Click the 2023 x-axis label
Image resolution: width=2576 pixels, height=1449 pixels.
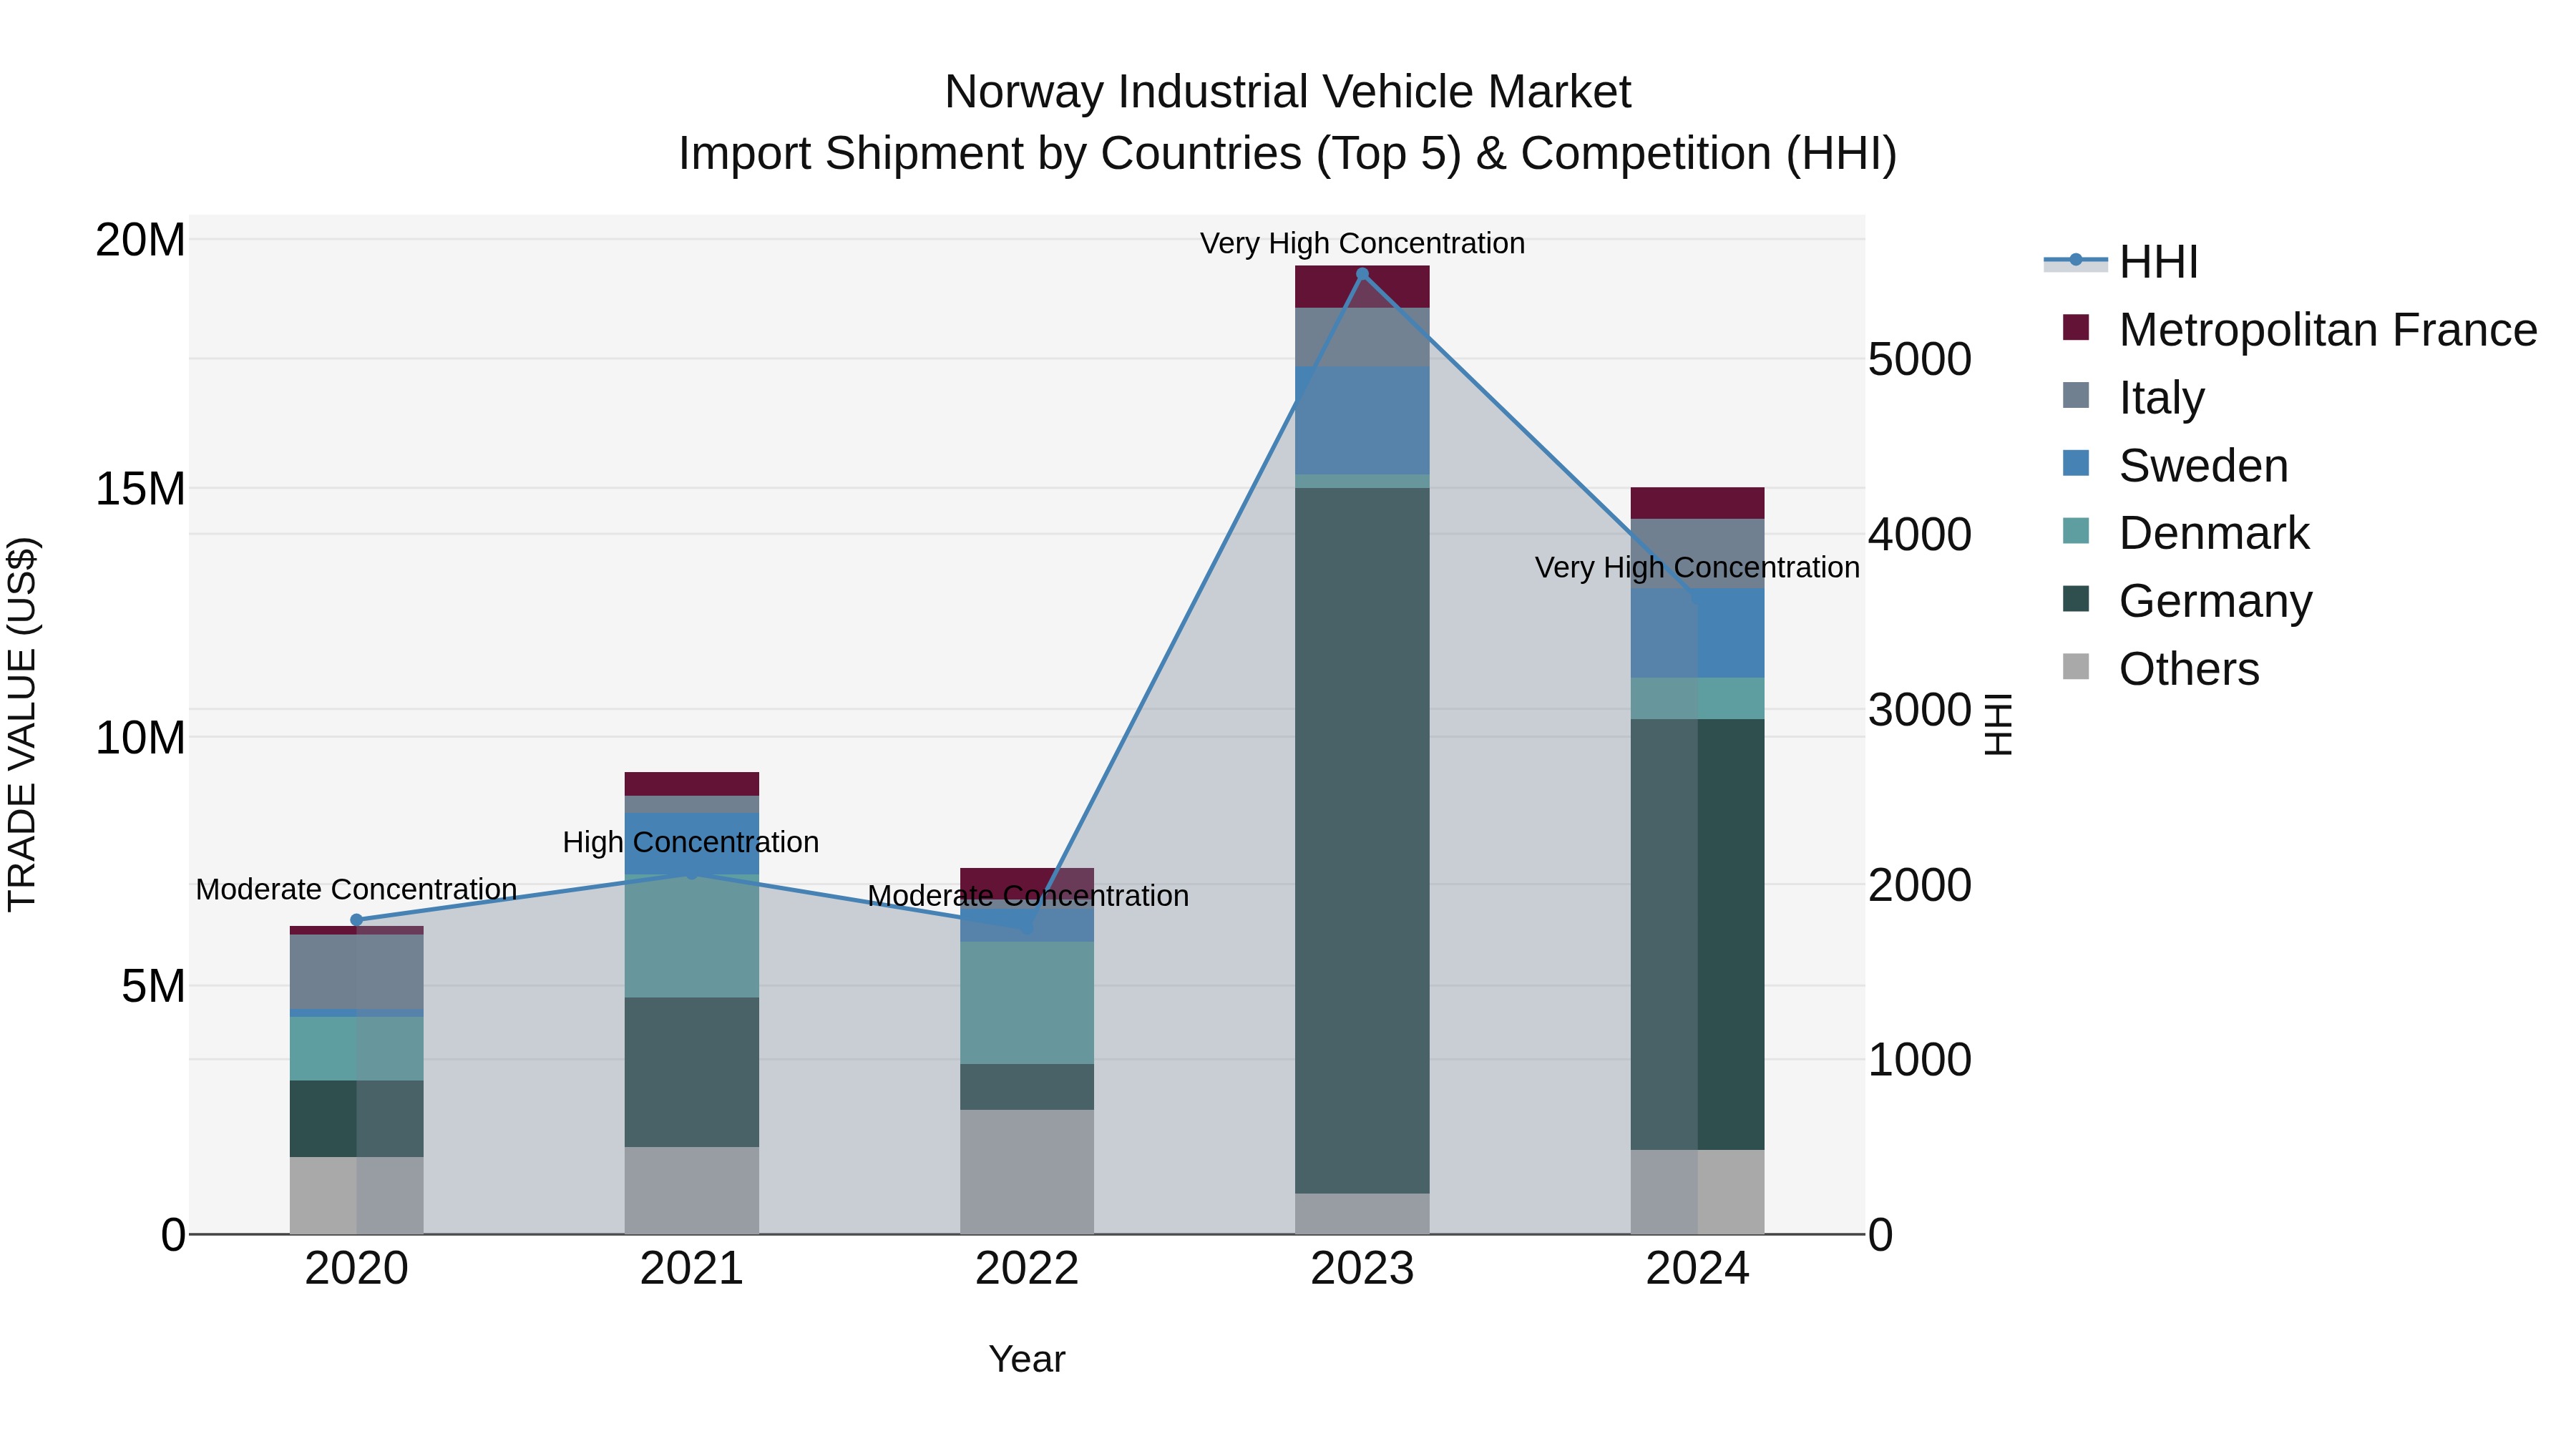click(x=1362, y=1269)
